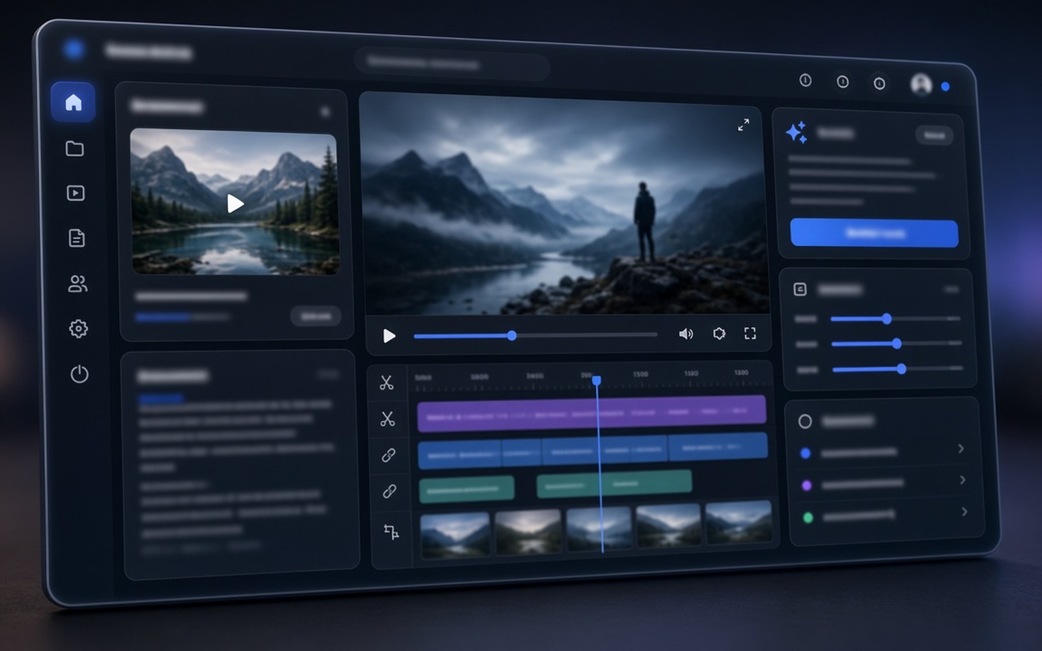Click the large blue button in the AI panel
The width and height of the screenshot is (1042, 651).
click(x=875, y=233)
